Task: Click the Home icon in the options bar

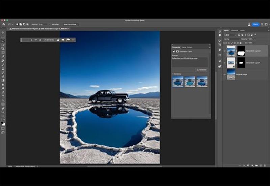Action: pyautogui.click(x=4, y=24)
